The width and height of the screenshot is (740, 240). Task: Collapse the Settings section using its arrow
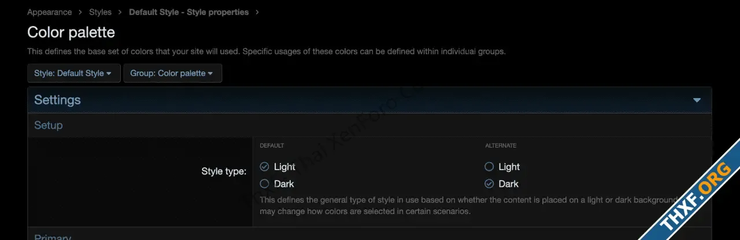[x=697, y=100]
